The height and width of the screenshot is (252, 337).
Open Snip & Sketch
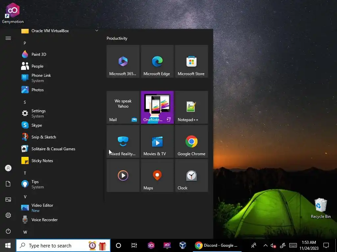click(x=61, y=137)
